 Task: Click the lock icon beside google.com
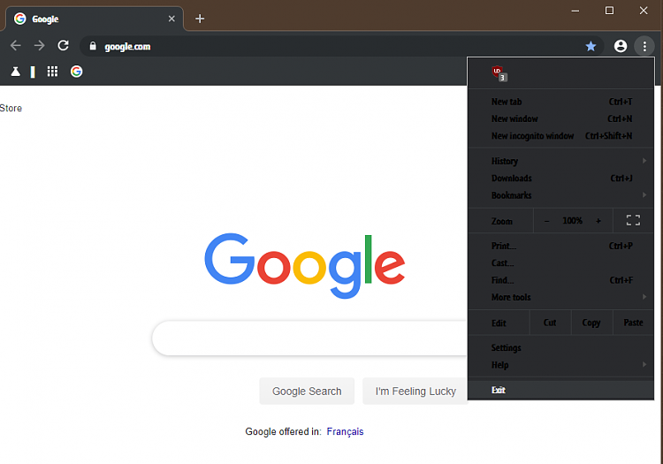point(93,46)
